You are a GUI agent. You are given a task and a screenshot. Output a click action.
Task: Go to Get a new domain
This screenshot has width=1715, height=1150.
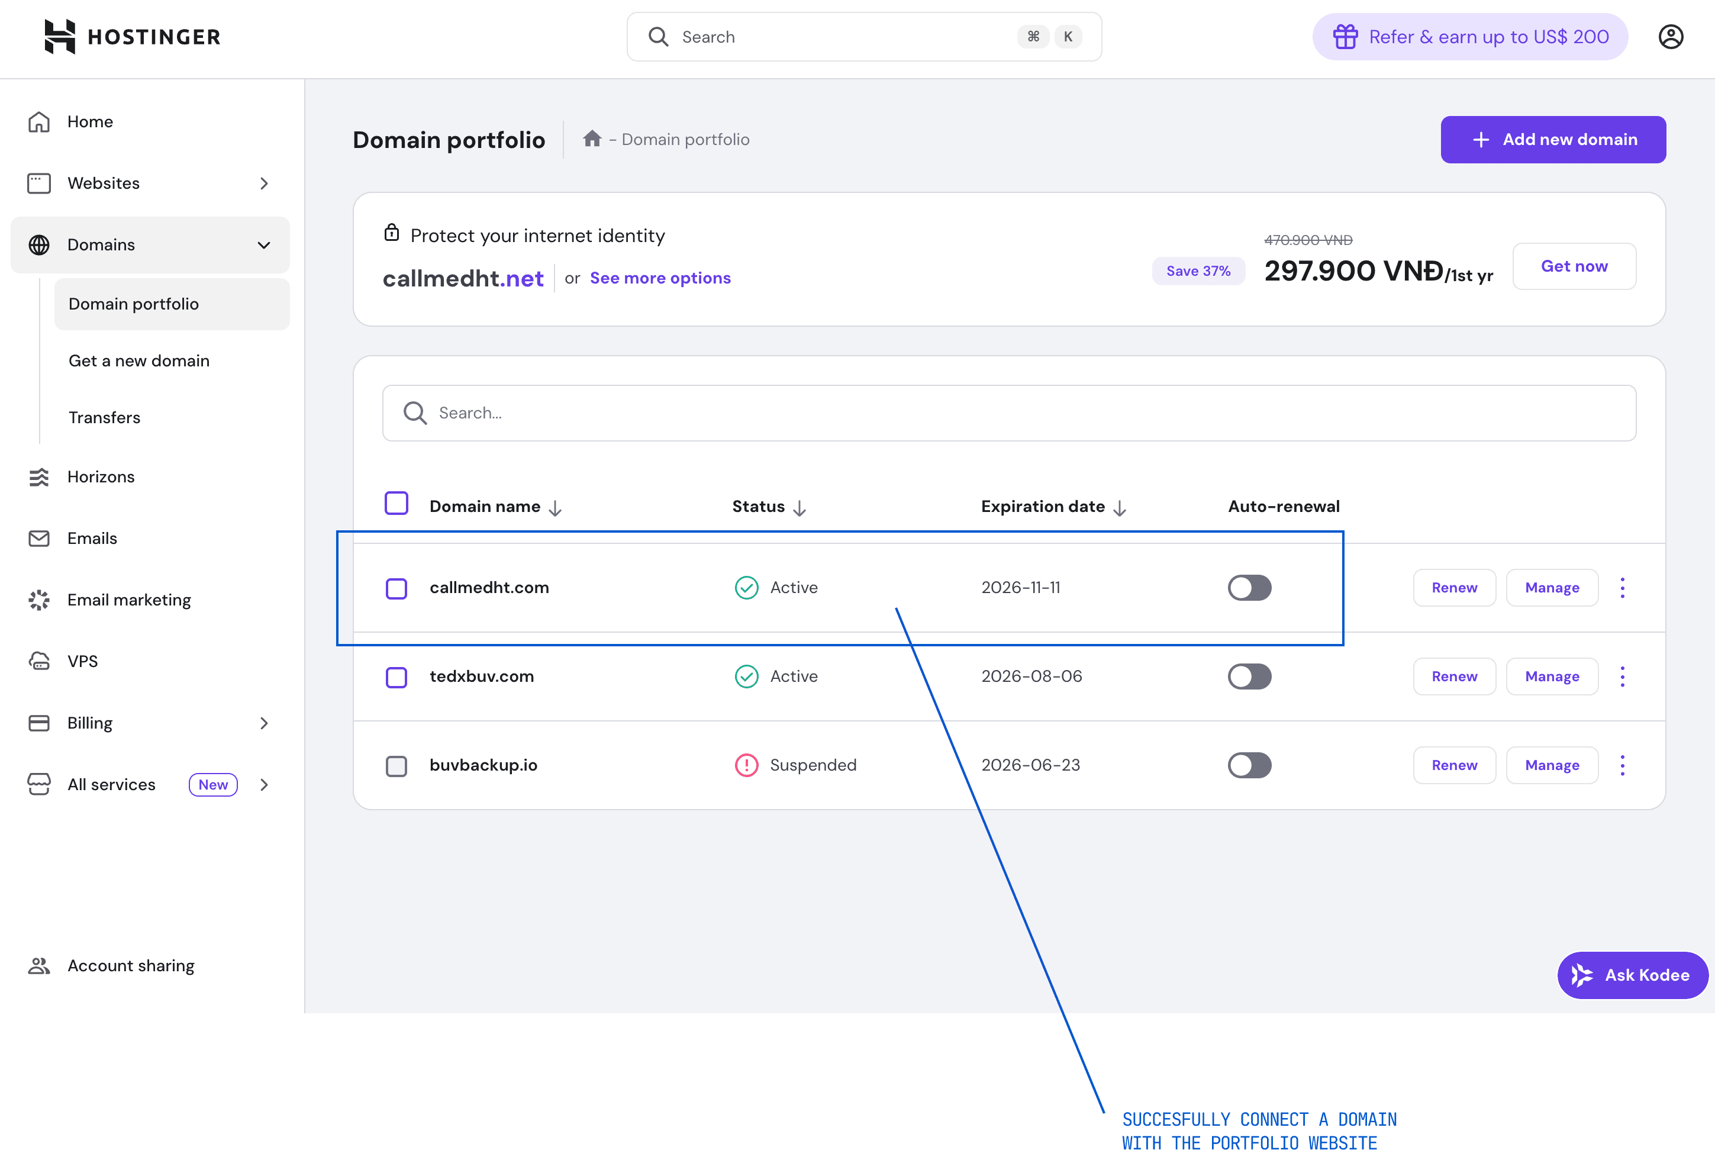pyautogui.click(x=138, y=361)
